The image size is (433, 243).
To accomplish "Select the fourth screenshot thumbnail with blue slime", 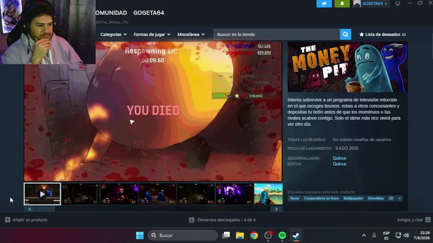I will click(x=158, y=194).
